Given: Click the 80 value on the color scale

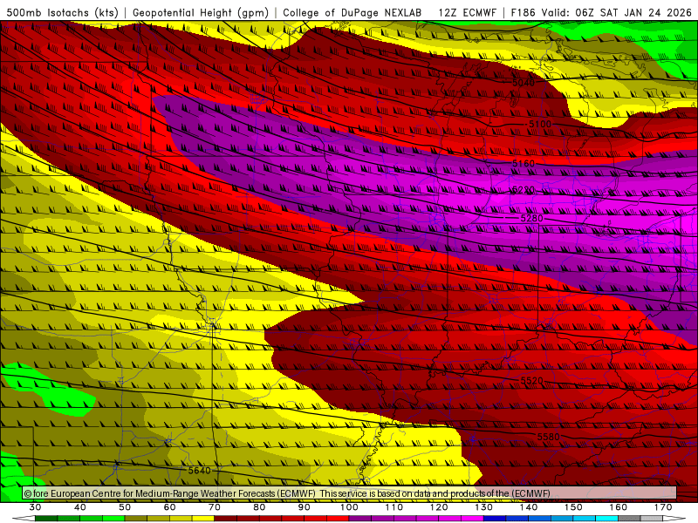Looking at the screenshot, I should (259, 507).
